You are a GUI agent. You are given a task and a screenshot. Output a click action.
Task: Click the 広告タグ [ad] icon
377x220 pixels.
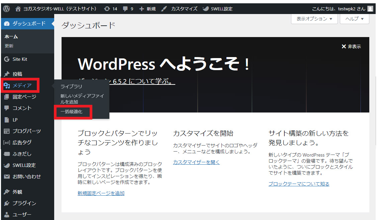pyautogui.click(x=7, y=143)
